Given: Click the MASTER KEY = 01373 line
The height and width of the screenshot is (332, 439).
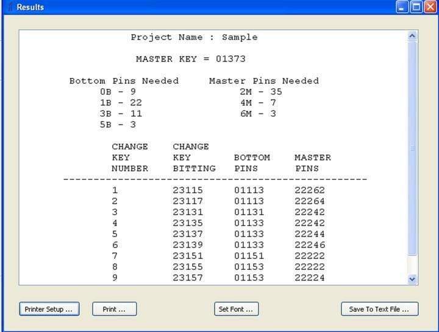Looking at the screenshot, I should coord(190,59).
